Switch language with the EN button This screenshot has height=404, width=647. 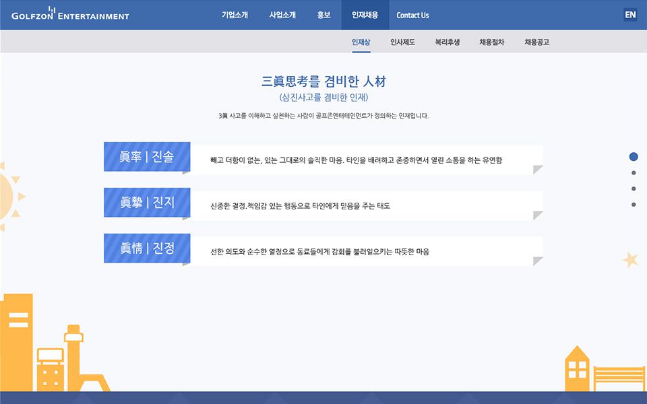(x=629, y=15)
